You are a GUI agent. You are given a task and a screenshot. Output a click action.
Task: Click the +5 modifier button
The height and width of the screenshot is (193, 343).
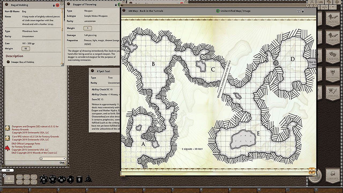click(x=33, y=177)
